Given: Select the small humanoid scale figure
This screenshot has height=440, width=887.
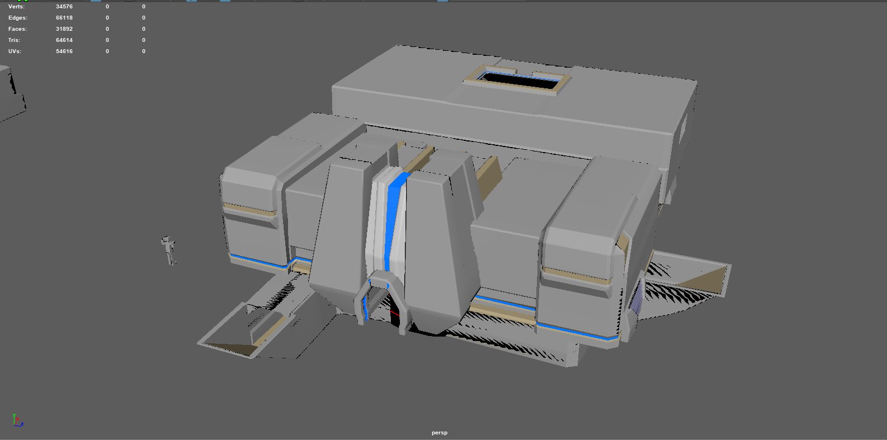Looking at the screenshot, I should tap(169, 250).
